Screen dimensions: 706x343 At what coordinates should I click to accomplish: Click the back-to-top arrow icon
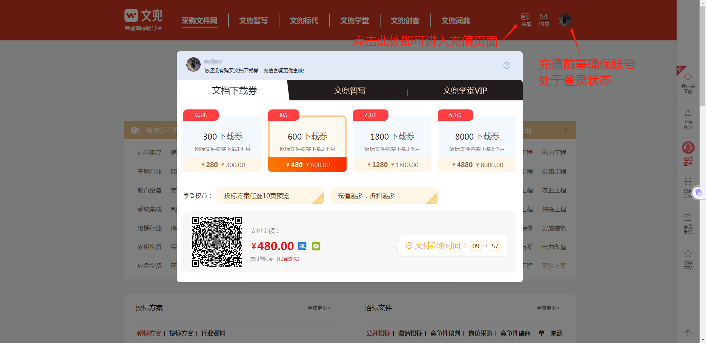688,332
